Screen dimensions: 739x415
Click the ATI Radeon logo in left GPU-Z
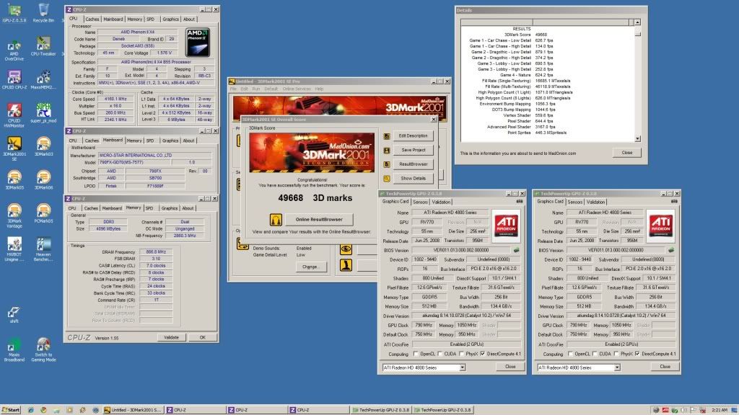tap(506, 225)
